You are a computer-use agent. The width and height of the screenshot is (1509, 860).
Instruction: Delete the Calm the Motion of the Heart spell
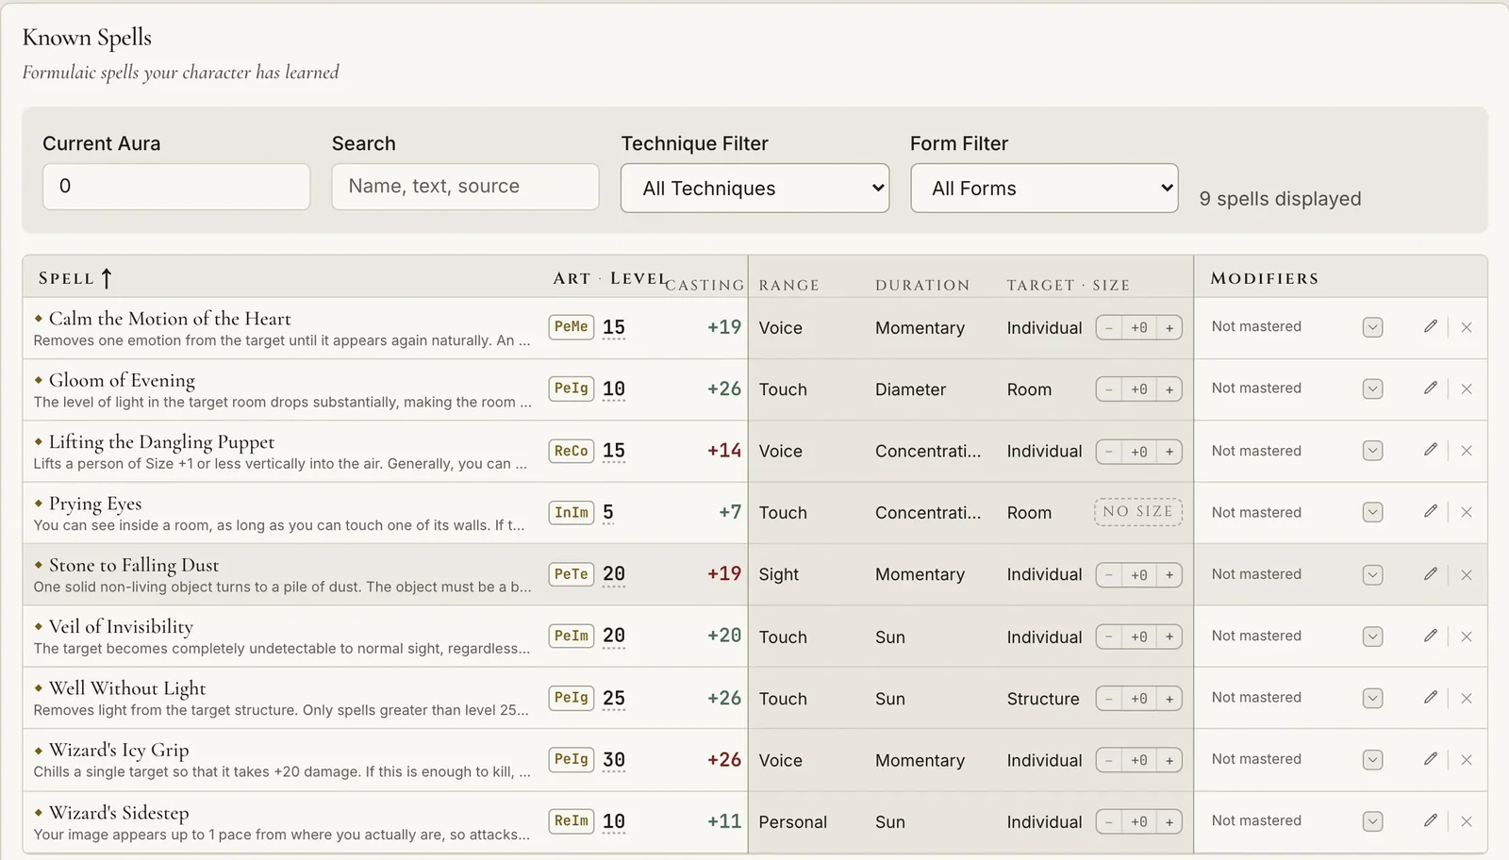(1467, 327)
